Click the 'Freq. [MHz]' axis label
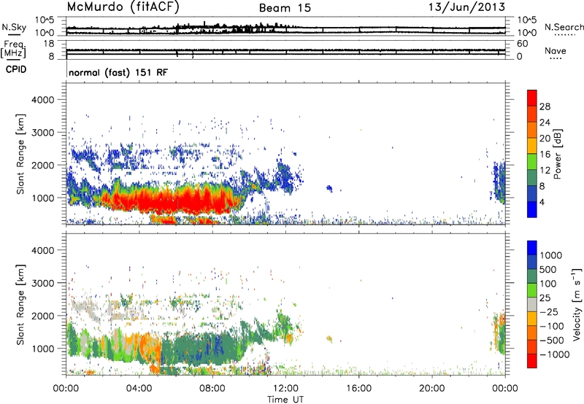The height and width of the screenshot is (404, 584). [x=13, y=50]
